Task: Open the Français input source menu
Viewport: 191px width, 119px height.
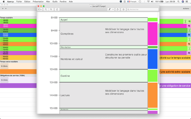Action: point(132,2)
